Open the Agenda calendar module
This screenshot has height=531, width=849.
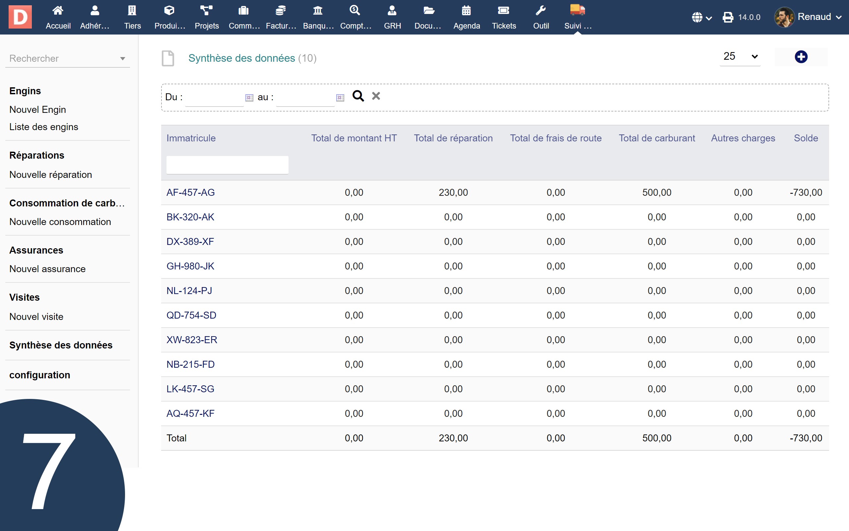click(466, 17)
